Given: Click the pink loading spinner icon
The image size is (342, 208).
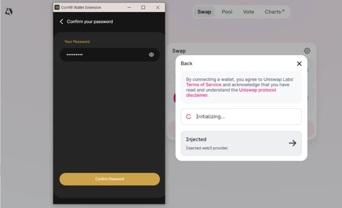Looking at the screenshot, I should tap(189, 117).
